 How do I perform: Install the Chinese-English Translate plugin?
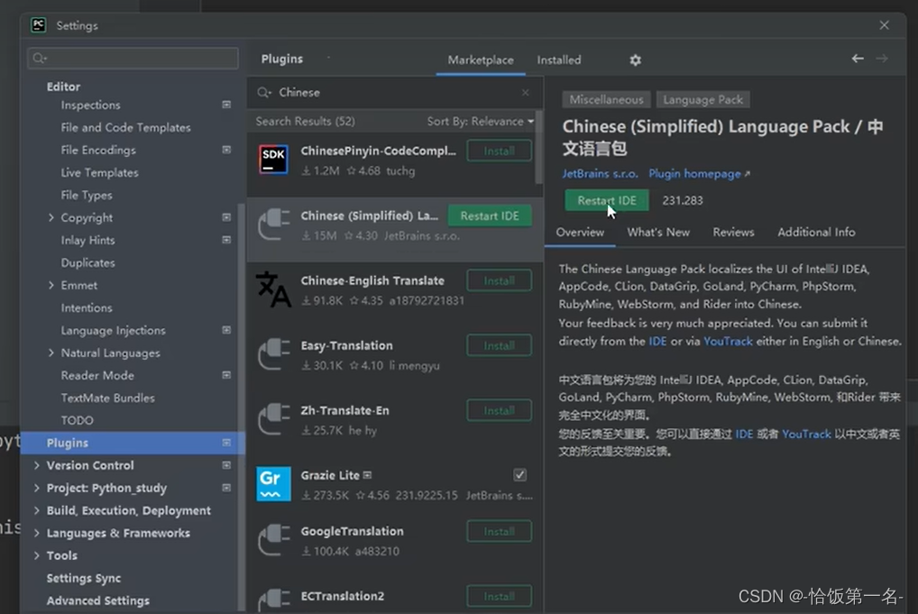coord(500,281)
